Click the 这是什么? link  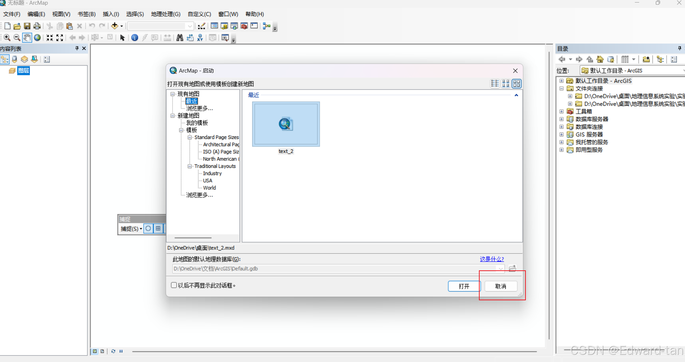click(x=492, y=259)
